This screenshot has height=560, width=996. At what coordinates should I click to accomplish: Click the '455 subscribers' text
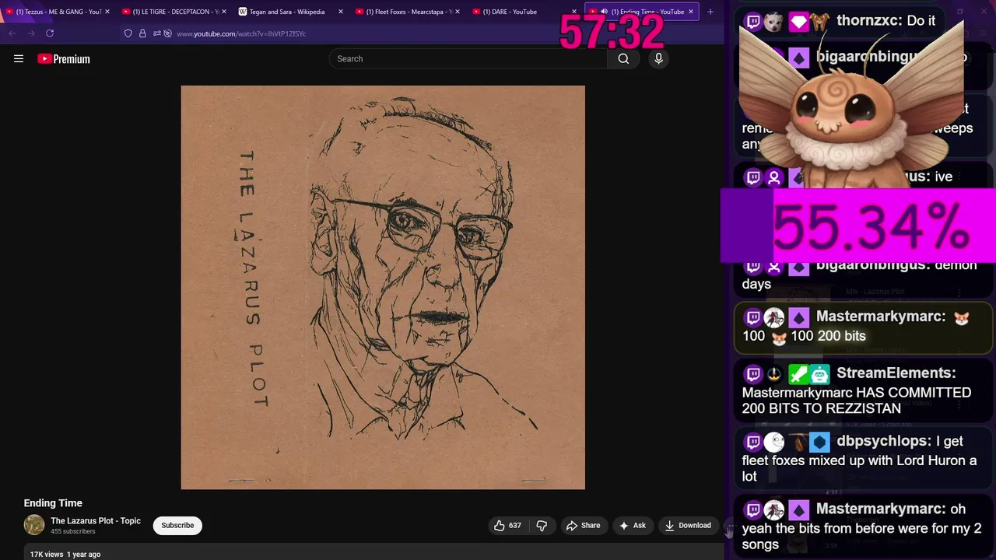[73, 532]
